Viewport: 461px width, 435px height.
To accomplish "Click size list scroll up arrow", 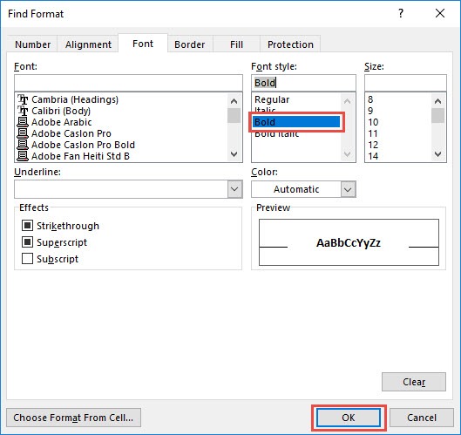I will 437,101.
